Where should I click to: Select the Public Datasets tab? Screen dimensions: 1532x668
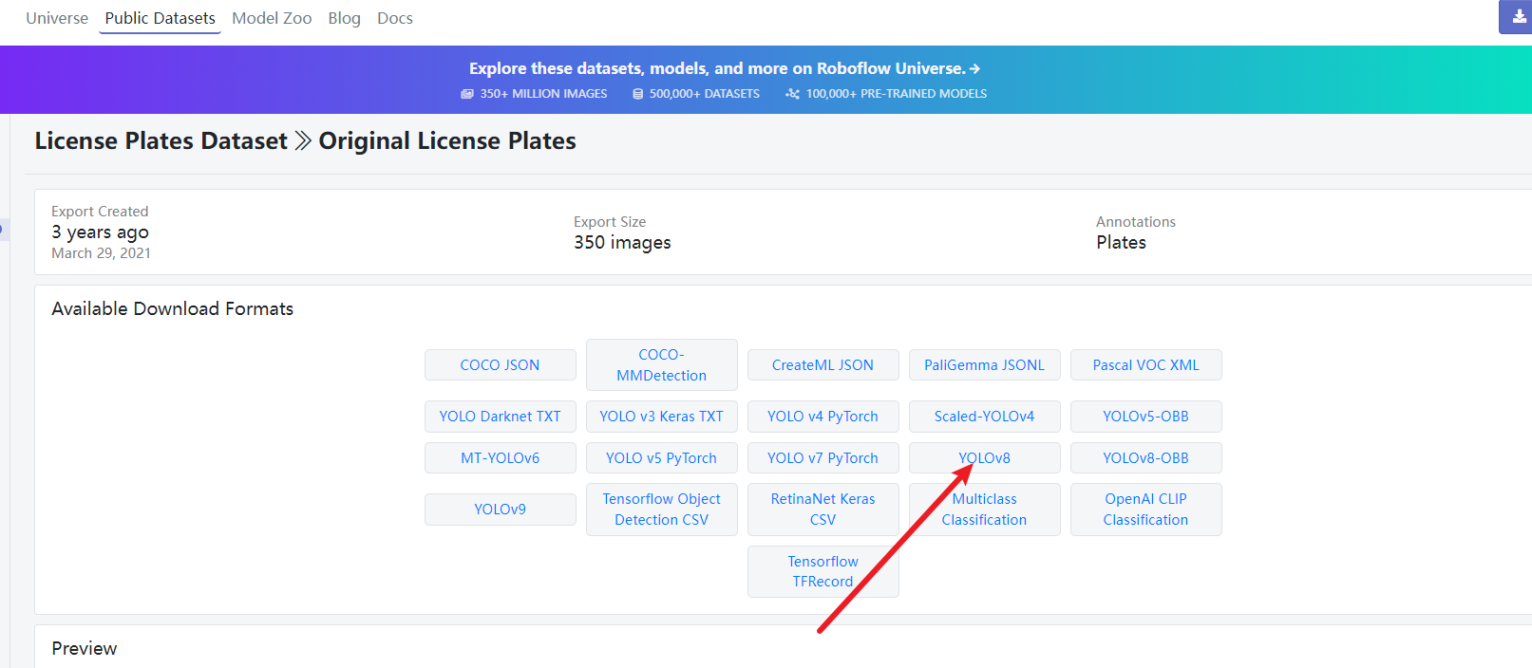pos(160,18)
